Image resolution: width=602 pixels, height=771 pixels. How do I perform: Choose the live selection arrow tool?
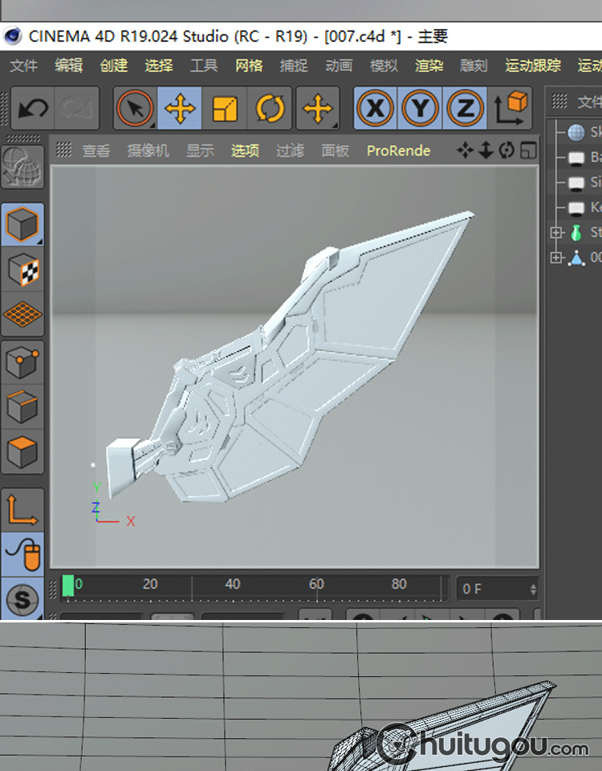[135, 108]
